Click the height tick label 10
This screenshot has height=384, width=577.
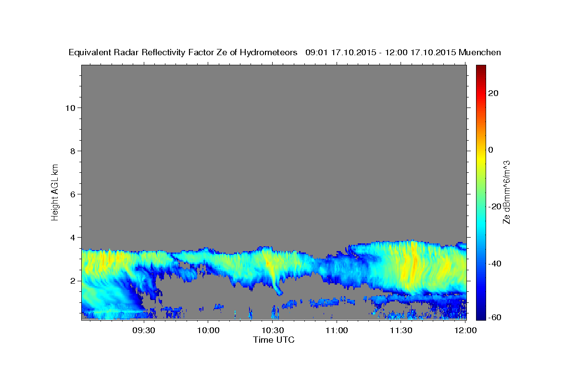click(x=70, y=108)
